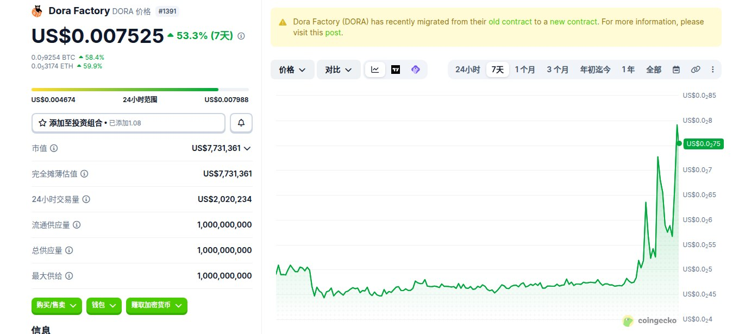The height and width of the screenshot is (334, 739).
Task: Click the purple diamond chart icon
Action: click(416, 70)
